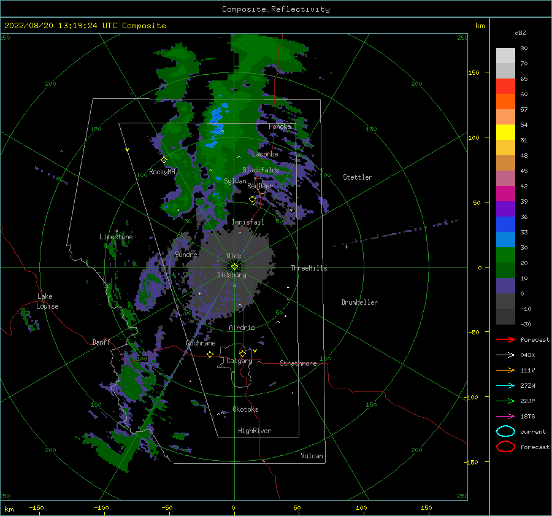Click the Stettler label
This screenshot has height=516, width=552.
pos(358,177)
